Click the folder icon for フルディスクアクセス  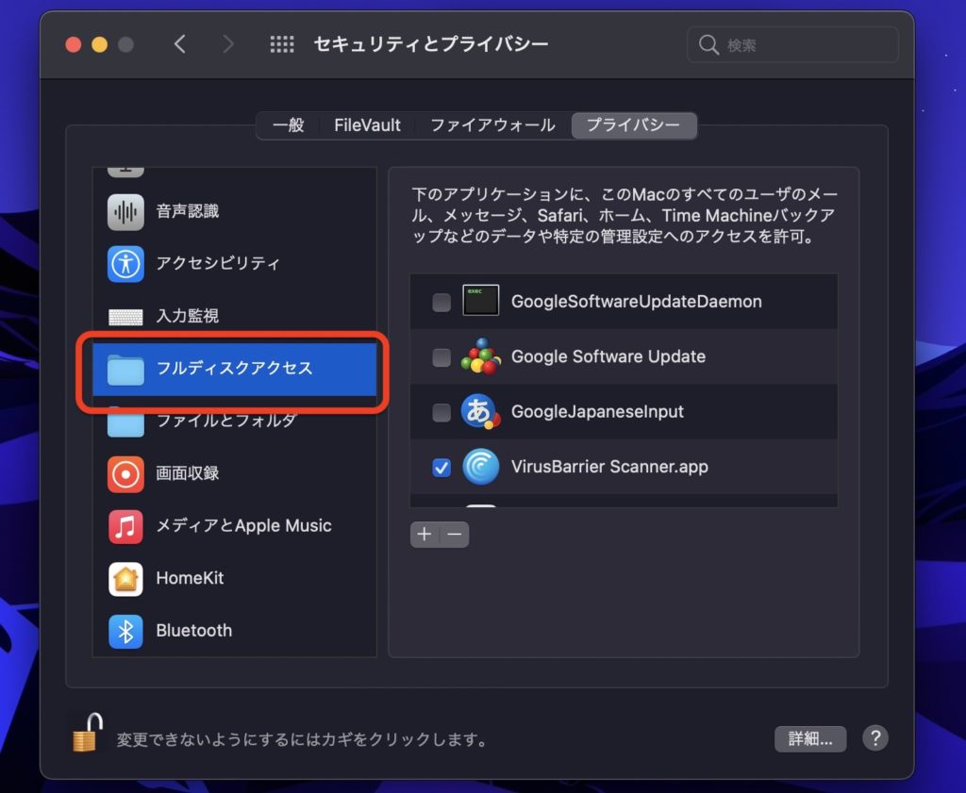(125, 369)
